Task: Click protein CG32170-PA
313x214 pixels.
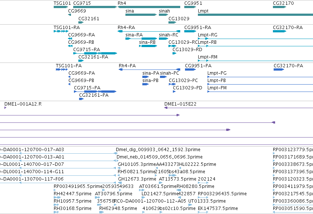Action: point(288,66)
